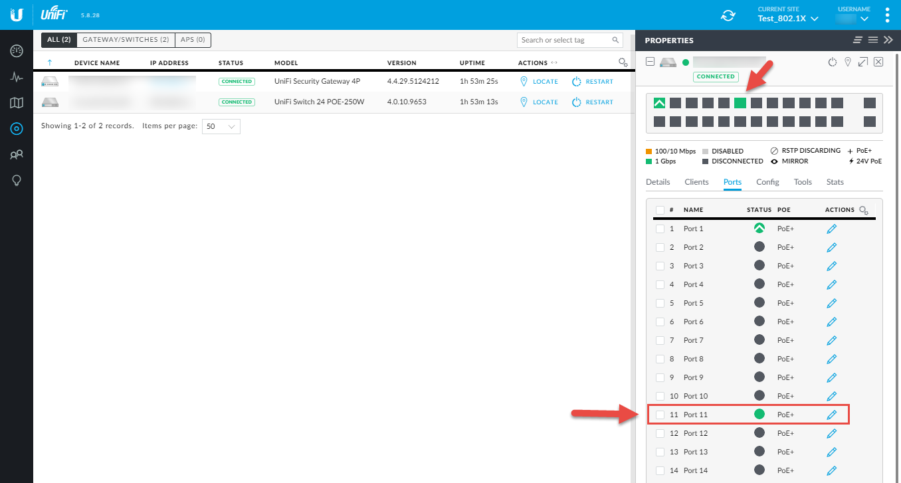The width and height of the screenshot is (901, 483).
Task: Open the vertical three-dot menu
Action: 887,15
